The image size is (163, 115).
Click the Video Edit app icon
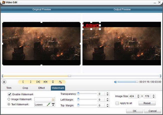coord(3,2)
